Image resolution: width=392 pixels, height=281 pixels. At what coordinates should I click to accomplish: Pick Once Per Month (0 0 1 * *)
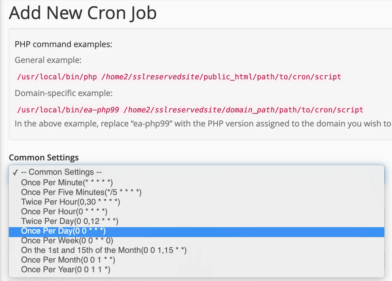coord(68,260)
